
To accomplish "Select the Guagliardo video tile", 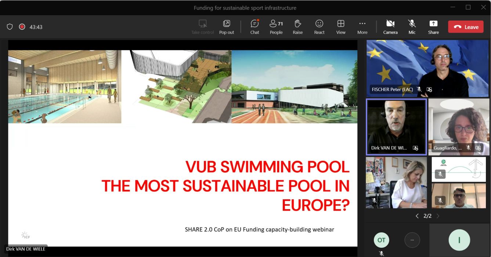I will click(x=459, y=127).
